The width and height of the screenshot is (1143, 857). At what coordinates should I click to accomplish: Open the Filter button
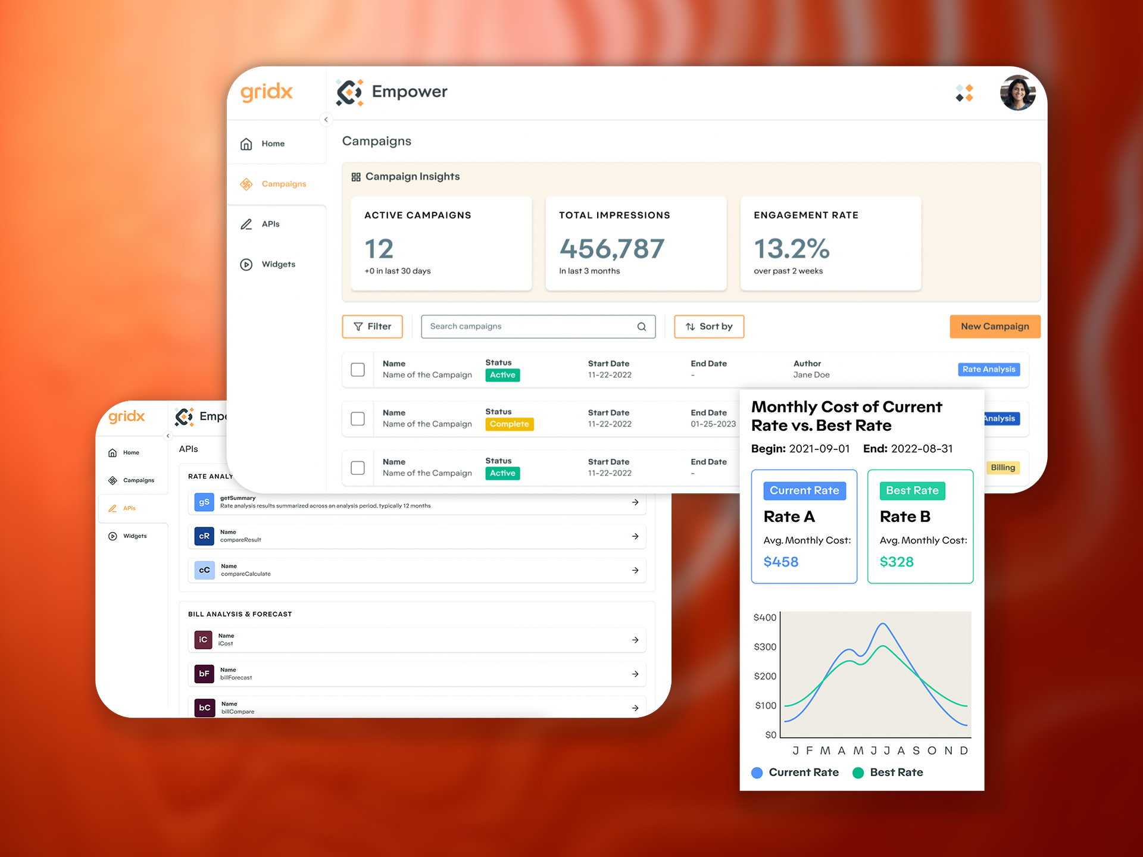(373, 327)
